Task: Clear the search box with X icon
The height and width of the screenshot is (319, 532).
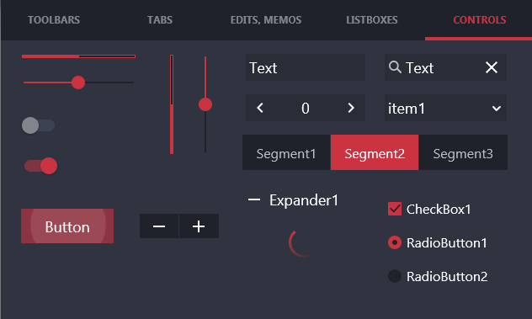Action: click(x=492, y=67)
